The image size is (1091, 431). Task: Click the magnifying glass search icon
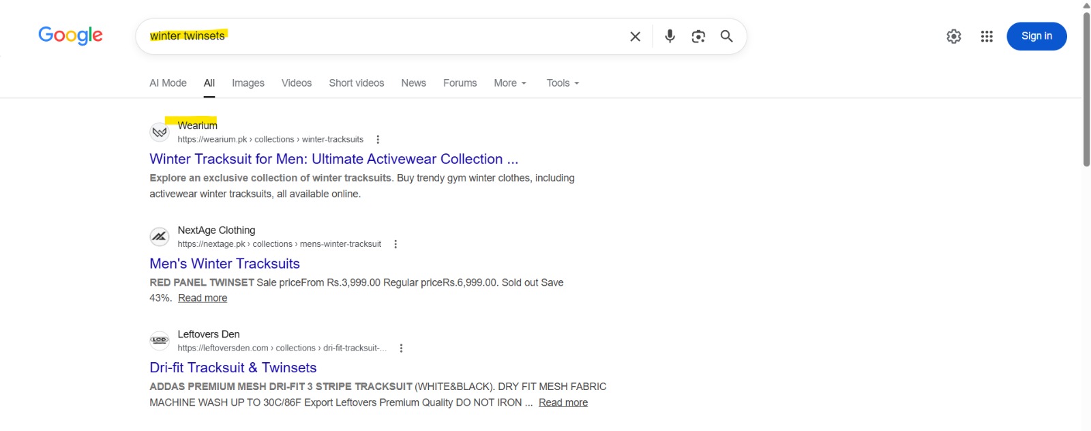(x=727, y=36)
